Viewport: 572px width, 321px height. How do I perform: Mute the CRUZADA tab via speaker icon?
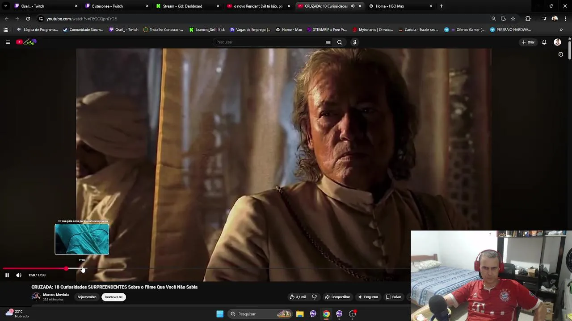click(x=353, y=6)
